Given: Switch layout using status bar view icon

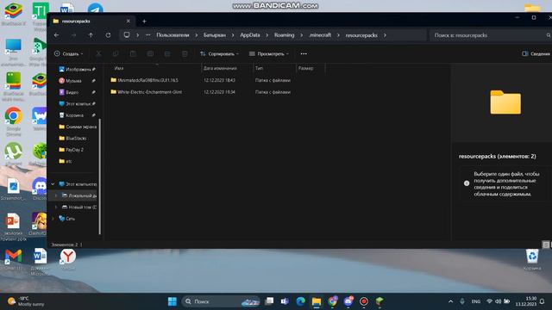Looking at the screenshot, I should [545, 245].
